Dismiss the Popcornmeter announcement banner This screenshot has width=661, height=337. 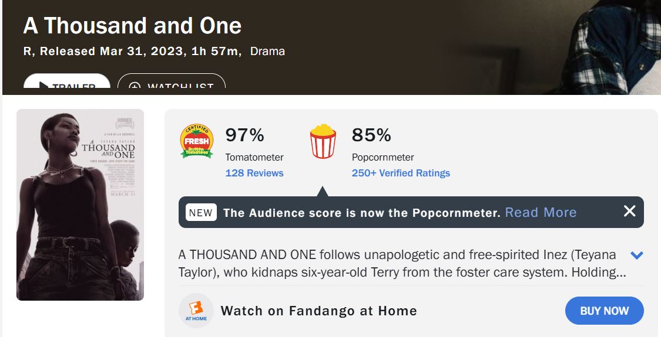(x=629, y=212)
